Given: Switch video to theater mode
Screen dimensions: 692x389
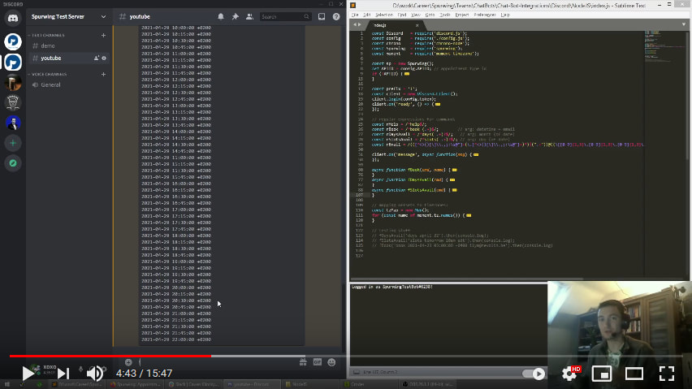Looking at the screenshot, I should [x=634, y=374].
